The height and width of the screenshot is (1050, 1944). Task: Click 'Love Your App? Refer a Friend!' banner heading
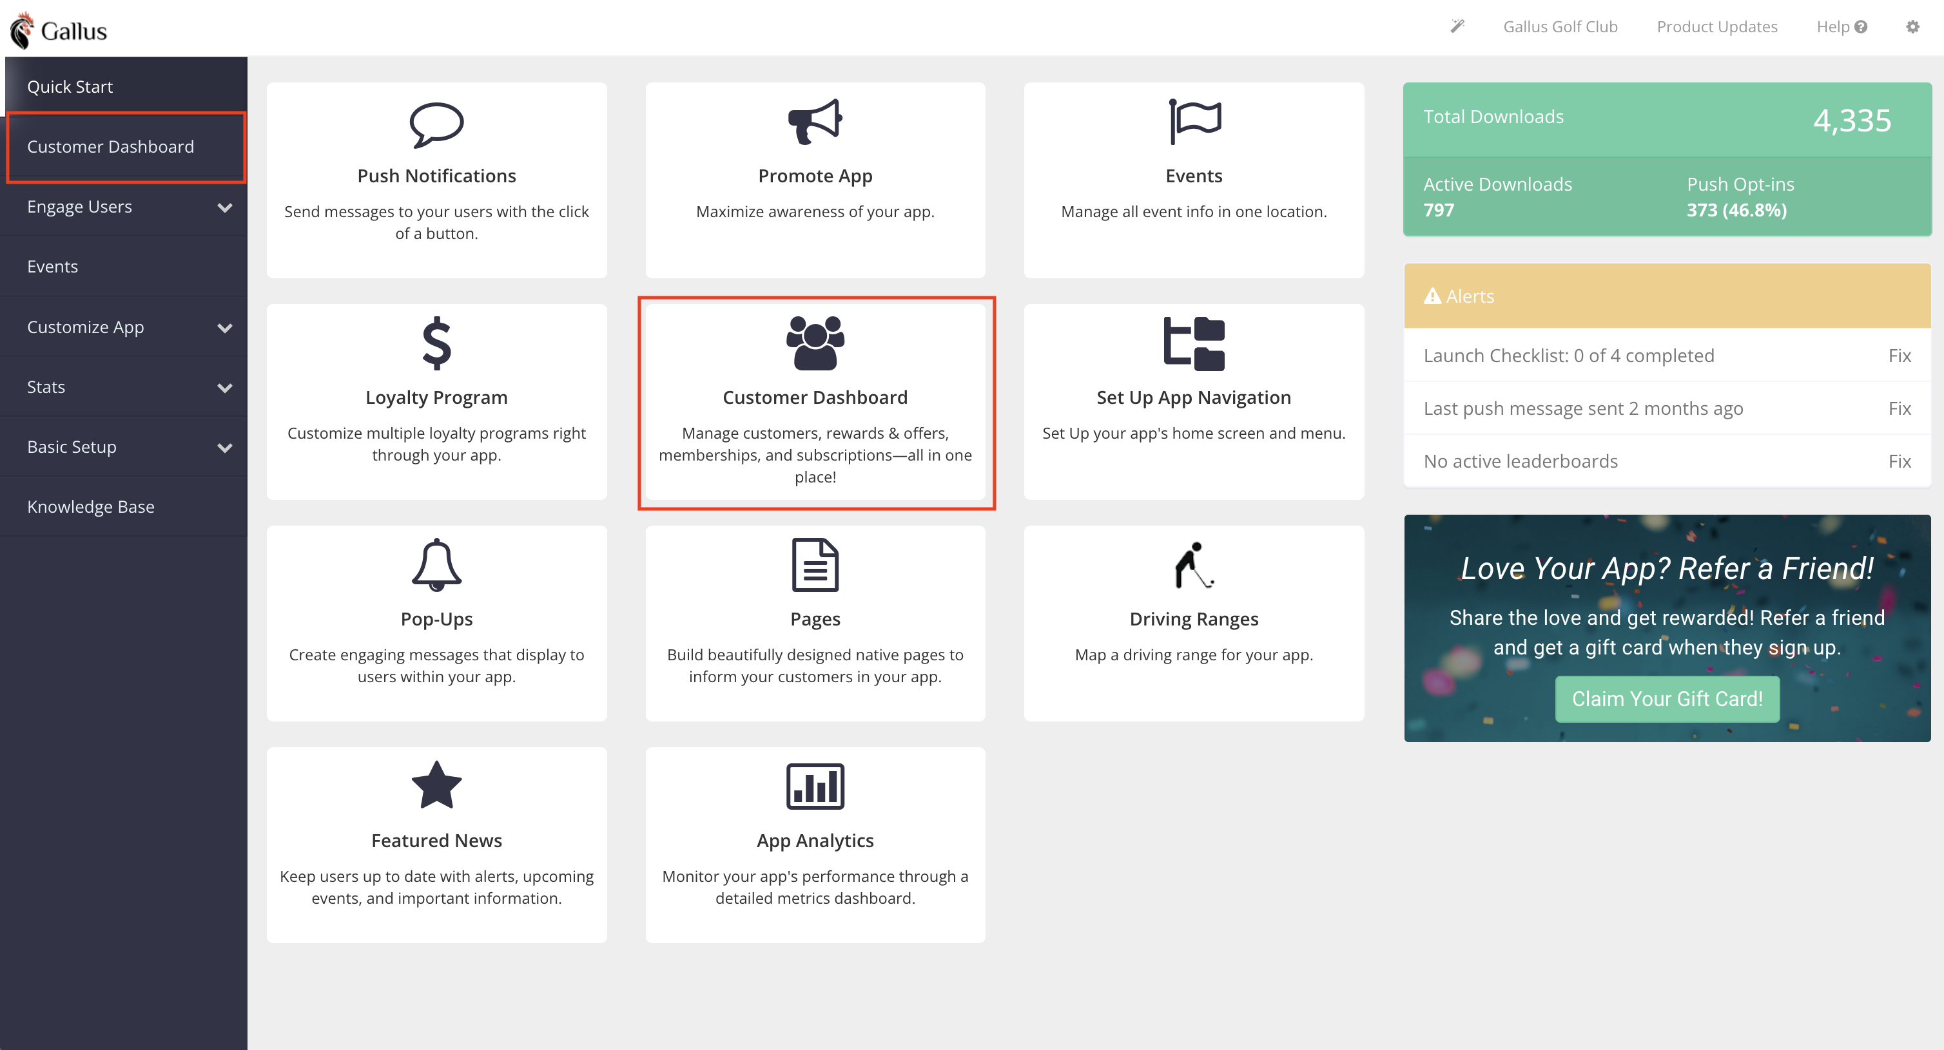(1667, 569)
